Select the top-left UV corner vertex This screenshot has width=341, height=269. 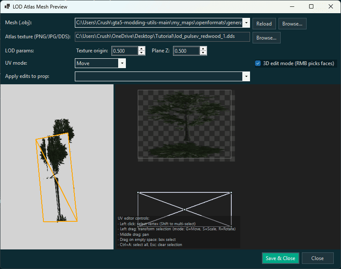[138, 192]
